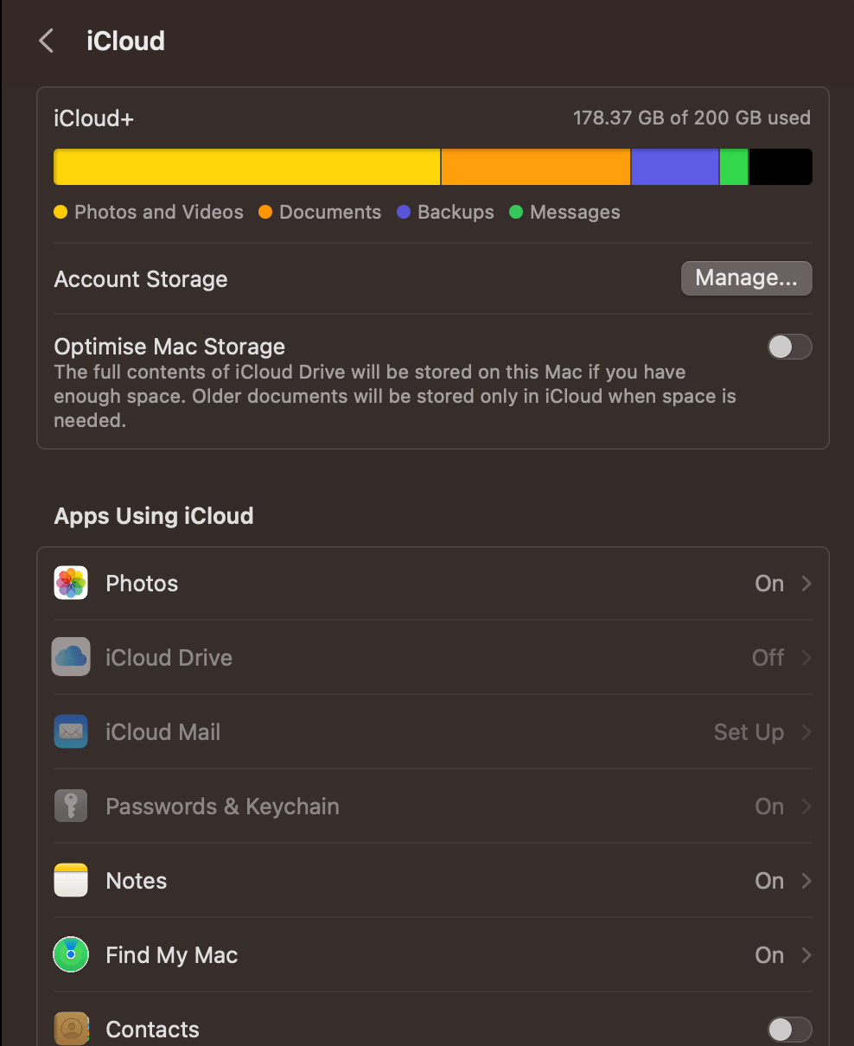Click the iCloud Drive icon
Viewport: 854px width, 1046px height.
(x=71, y=657)
